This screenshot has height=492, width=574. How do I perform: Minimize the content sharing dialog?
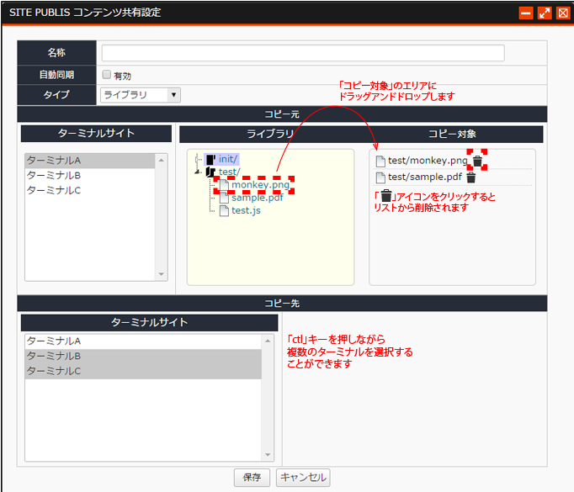[526, 13]
